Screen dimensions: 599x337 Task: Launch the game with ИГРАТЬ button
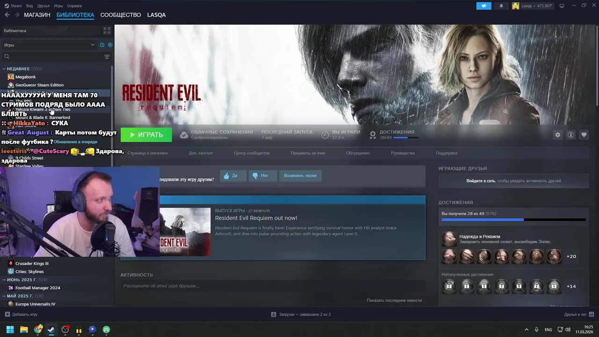(146, 135)
